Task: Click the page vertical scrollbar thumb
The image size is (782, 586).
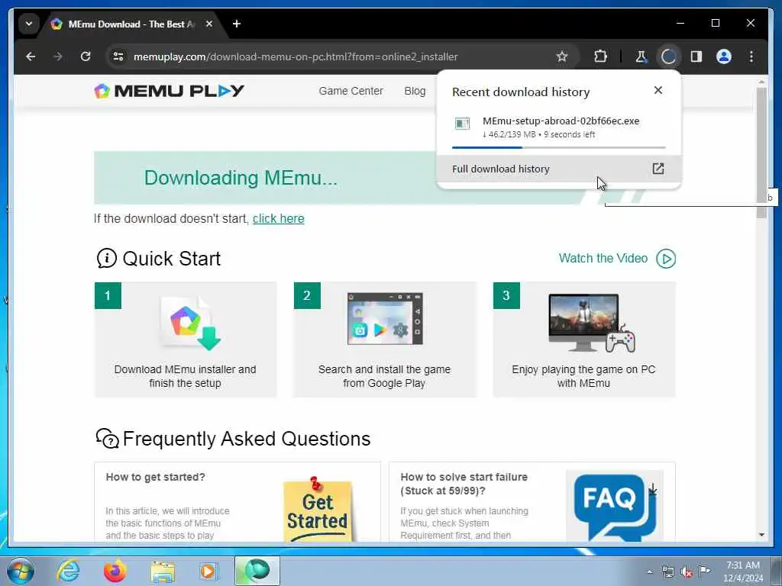Action: [x=761, y=153]
